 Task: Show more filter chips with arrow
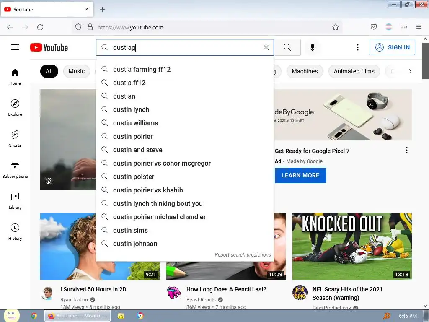pyautogui.click(x=410, y=71)
